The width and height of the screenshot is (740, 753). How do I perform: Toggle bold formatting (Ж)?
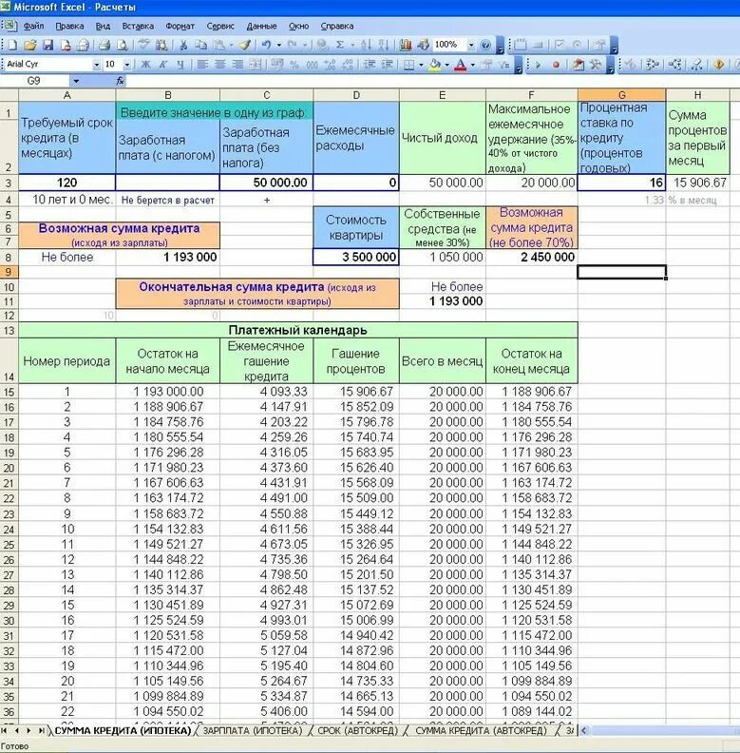coord(145,65)
